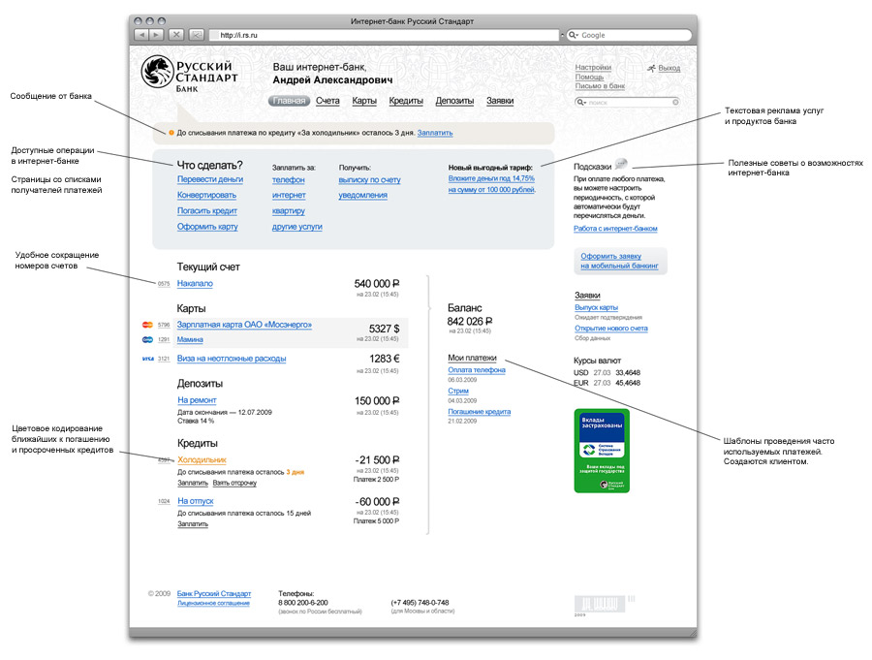
Task: Click the Visa icon beside card 3121
Action: point(147,359)
